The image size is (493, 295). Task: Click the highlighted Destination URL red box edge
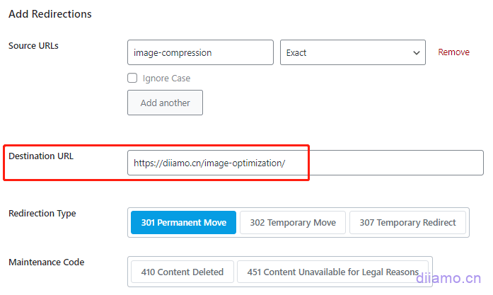point(309,163)
